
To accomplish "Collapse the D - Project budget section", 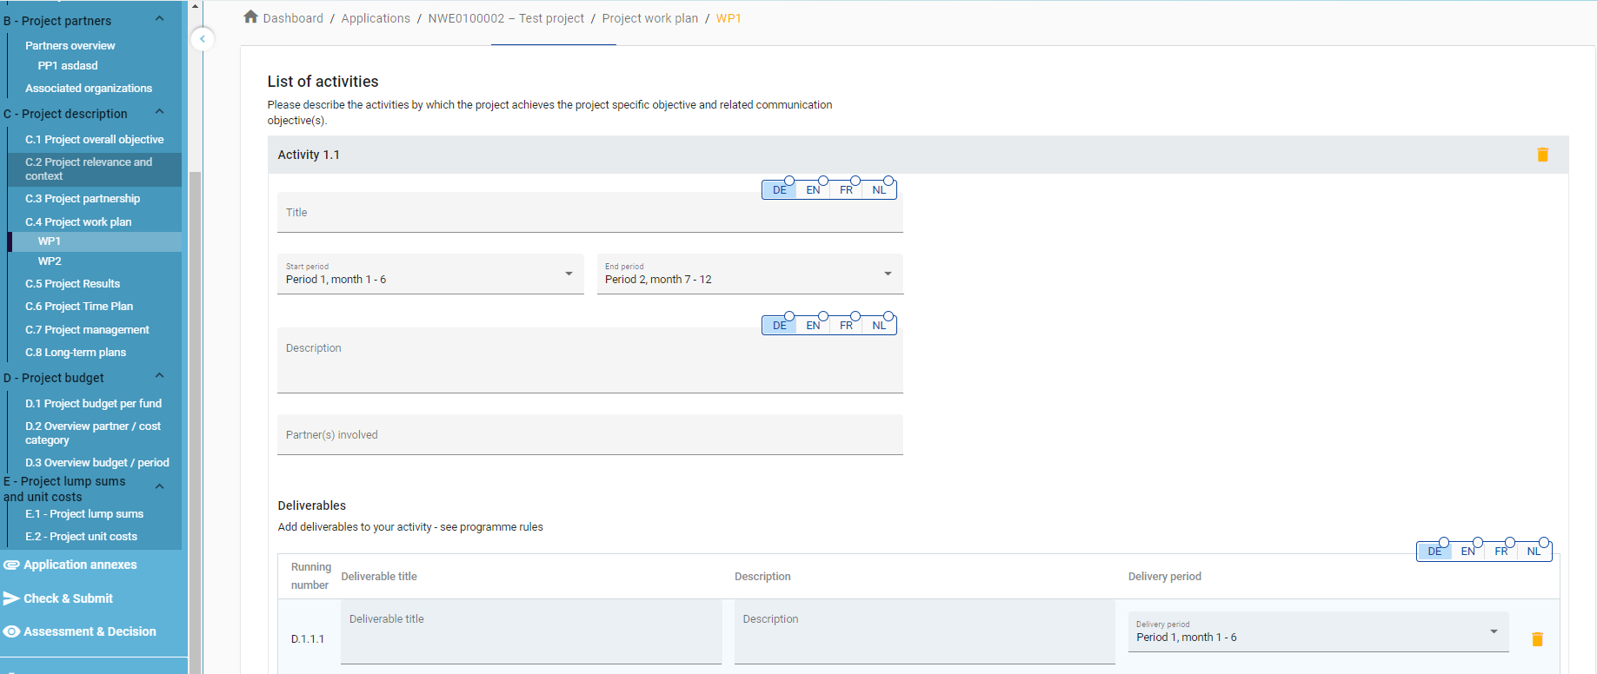I will (x=159, y=377).
